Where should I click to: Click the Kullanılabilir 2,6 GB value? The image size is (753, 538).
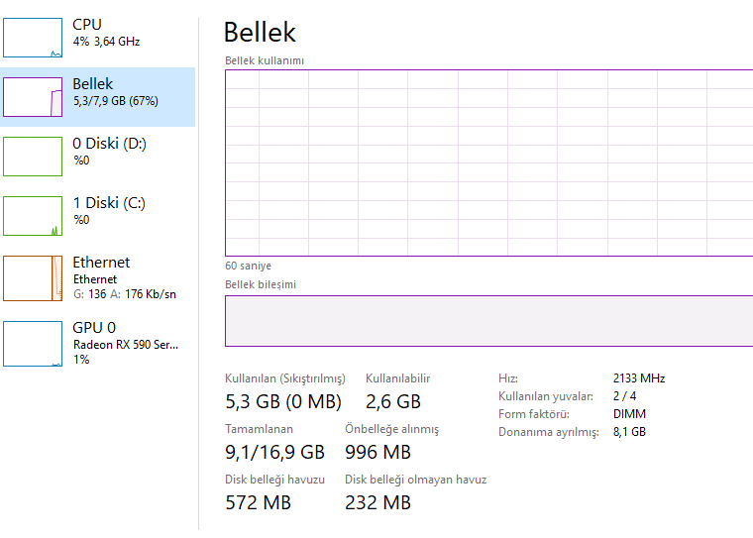pos(393,401)
